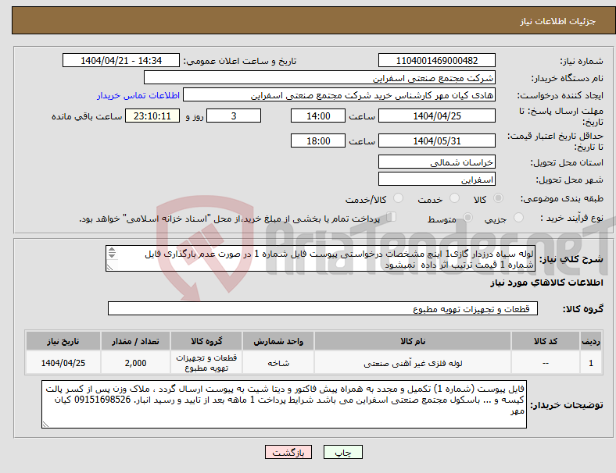Click the price validity date 1404/05/31 field
The height and width of the screenshot is (473, 616).
point(436,140)
